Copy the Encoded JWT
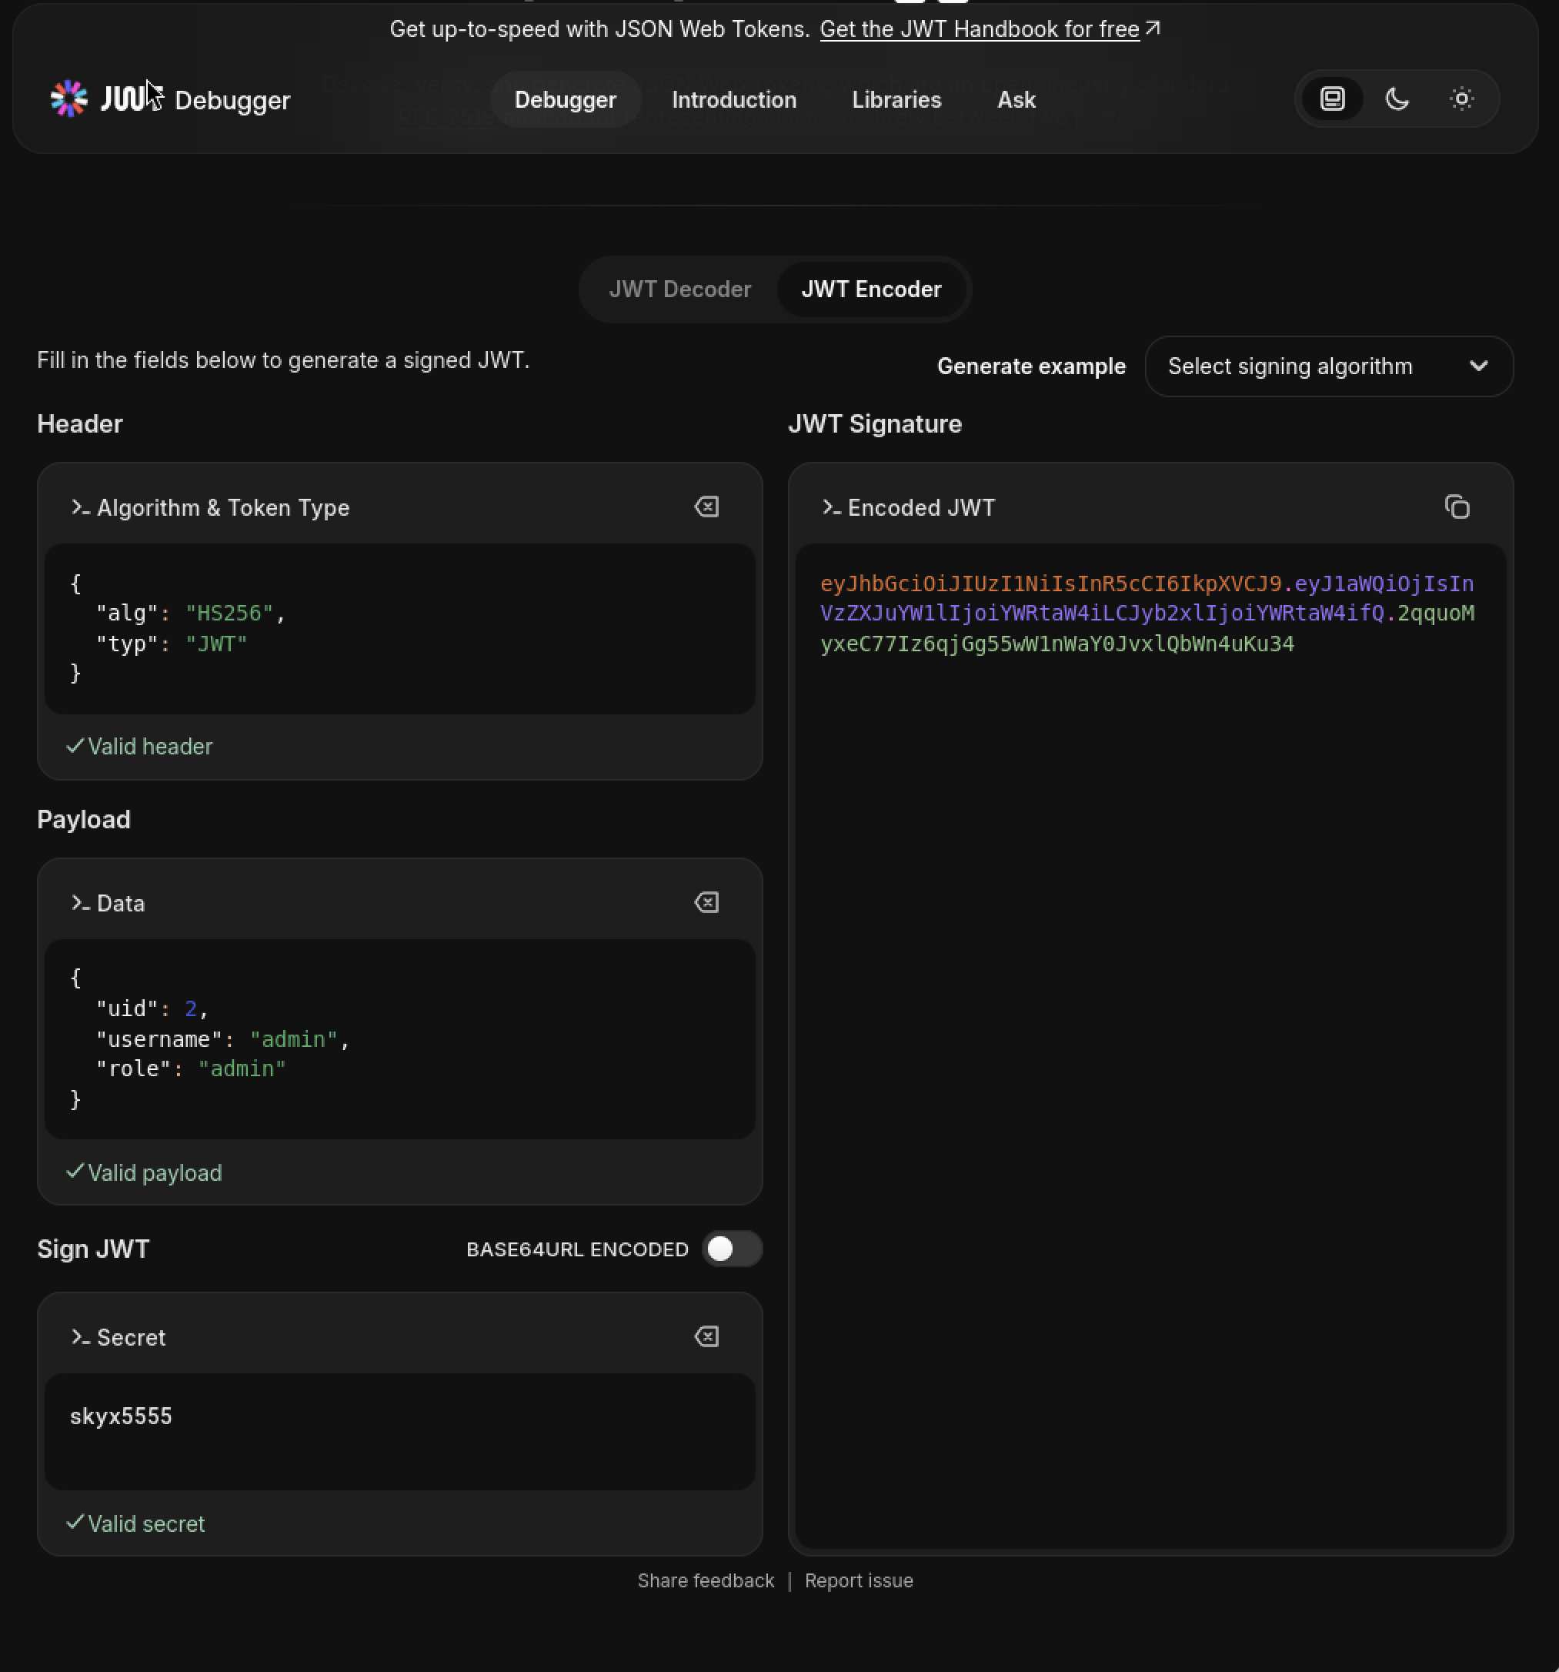The width and height of the screenshot is (1559, 1672). [x=1457, y=507]
